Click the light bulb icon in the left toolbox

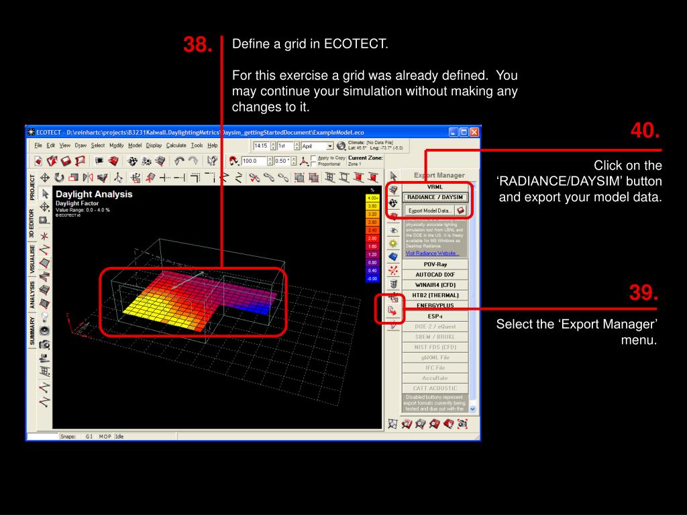45,317
